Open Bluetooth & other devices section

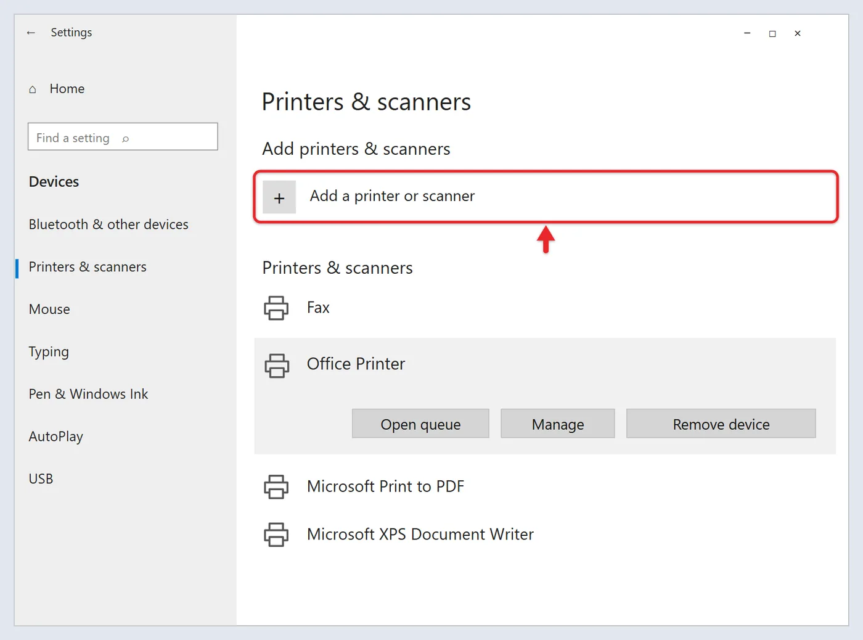point(108,224)
